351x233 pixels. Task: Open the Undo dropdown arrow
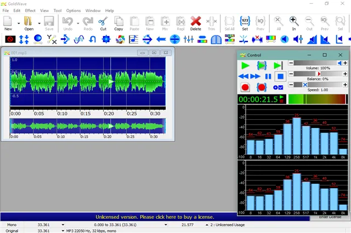(x=77, y=23)
